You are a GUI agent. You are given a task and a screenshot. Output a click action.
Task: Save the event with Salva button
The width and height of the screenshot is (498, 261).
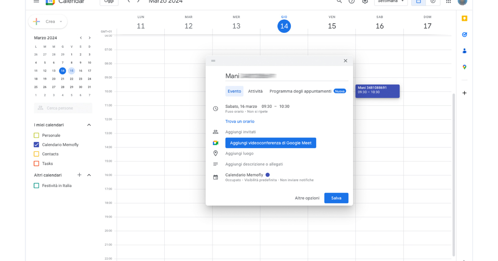pyautogui.click(x=336, y=198)
